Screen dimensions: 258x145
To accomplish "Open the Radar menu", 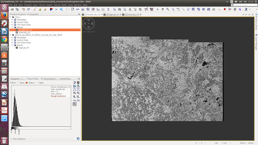I will (x=64, y=5).
